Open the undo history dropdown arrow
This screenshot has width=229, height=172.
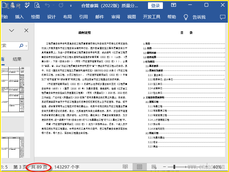pyautogui.click(x=54, y=5)
